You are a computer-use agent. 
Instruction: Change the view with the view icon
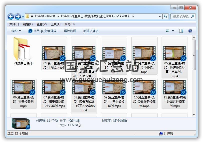point(168,31)
